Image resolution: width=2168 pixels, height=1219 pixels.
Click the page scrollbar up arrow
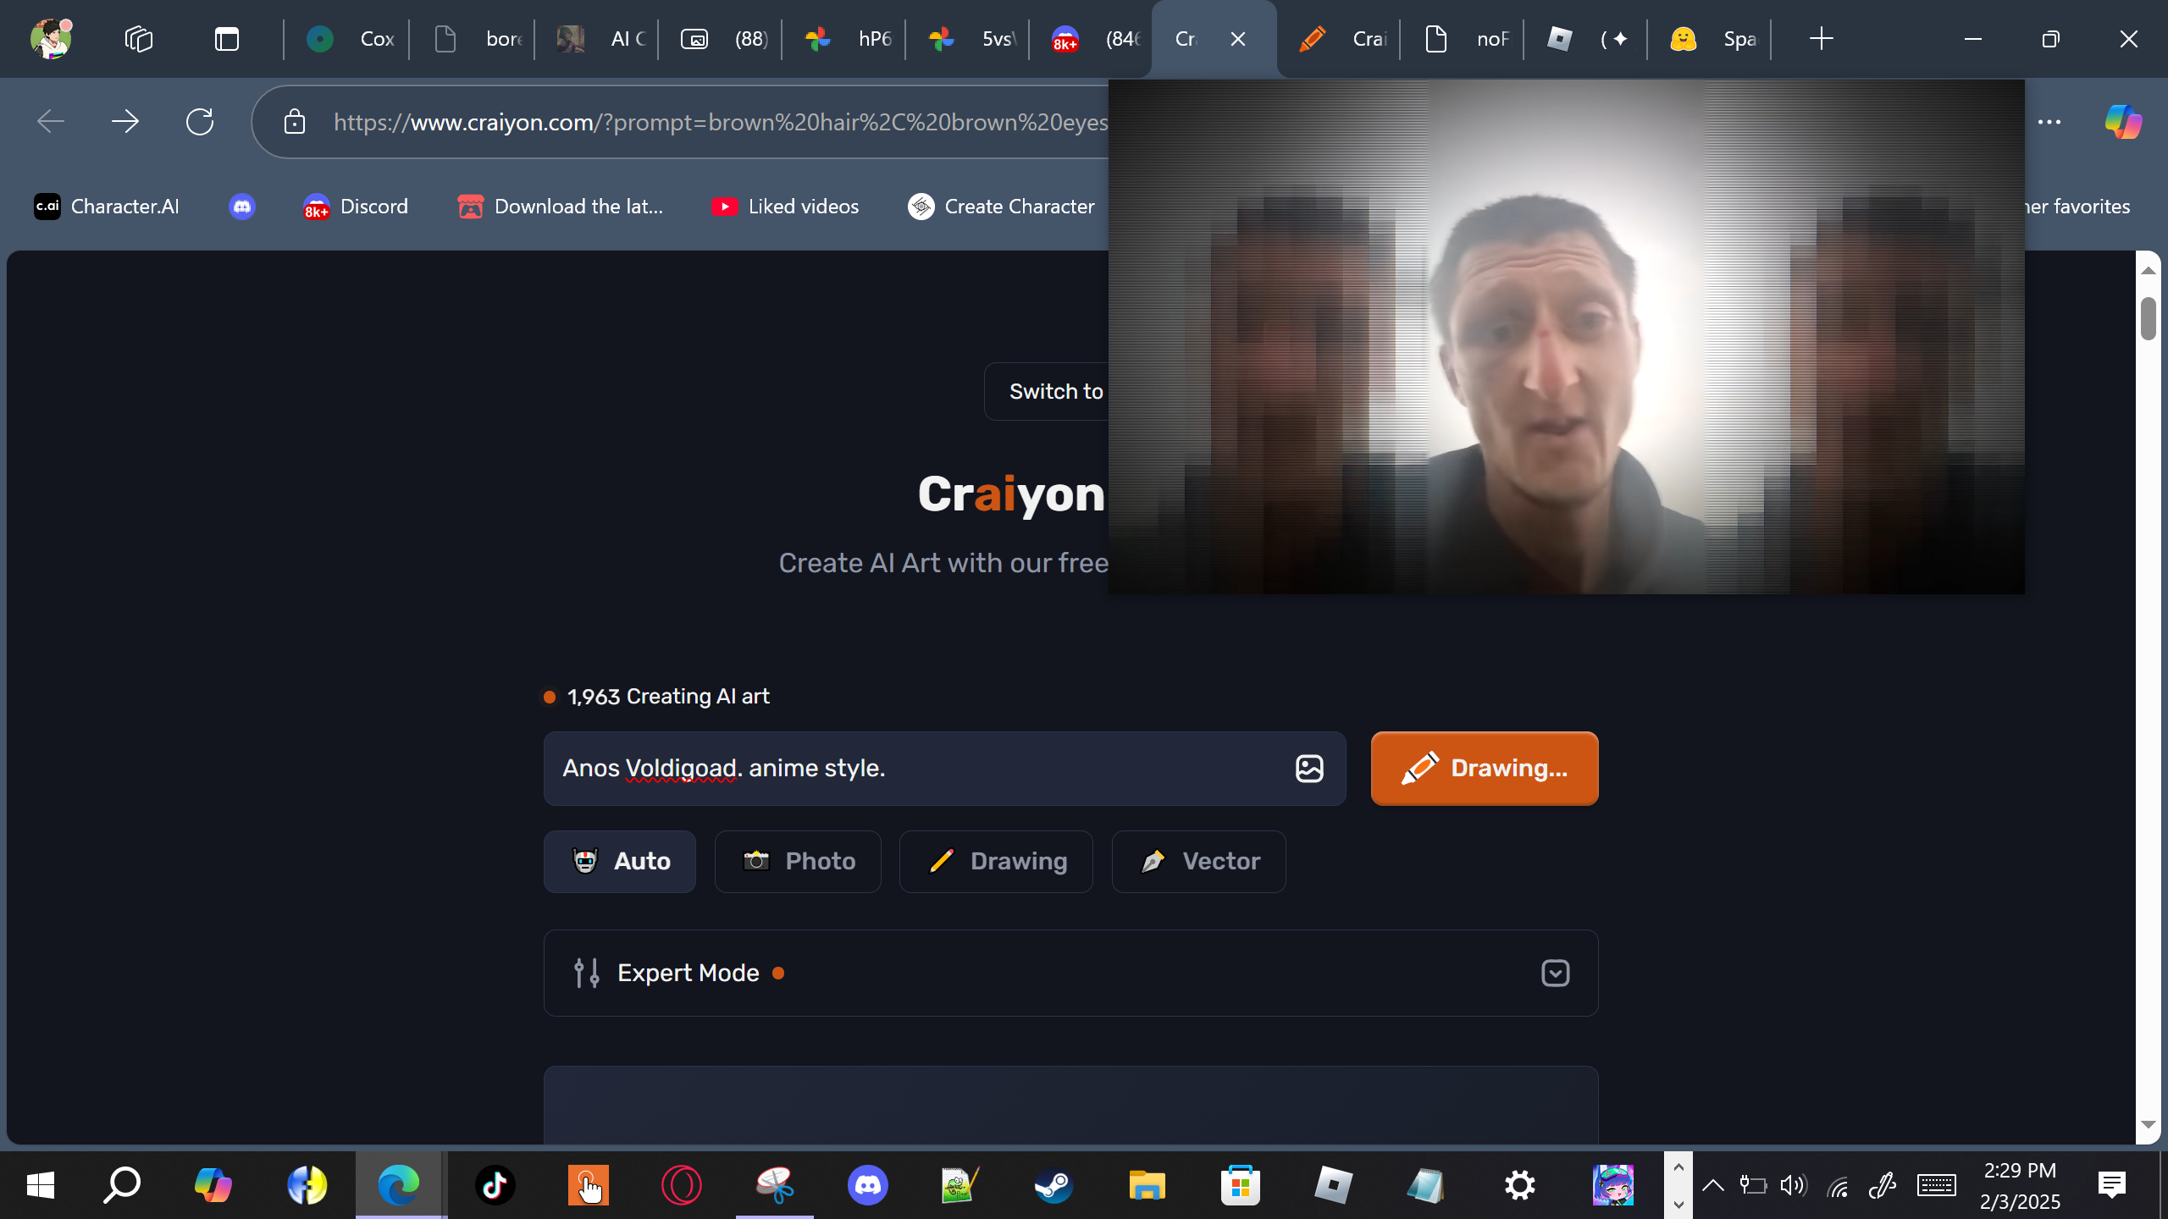pos(2148,270)
